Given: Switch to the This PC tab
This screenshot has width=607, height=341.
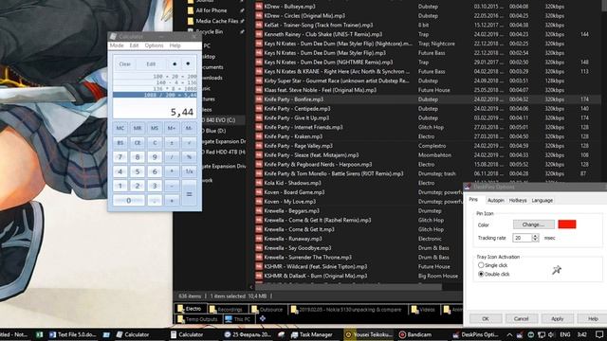Looking at the screenshot, I should tap(238, 319).
